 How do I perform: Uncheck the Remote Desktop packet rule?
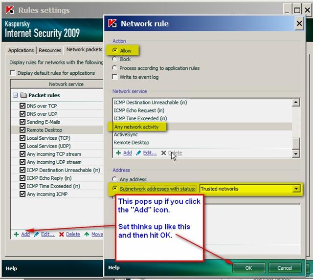tap(22, 130)
